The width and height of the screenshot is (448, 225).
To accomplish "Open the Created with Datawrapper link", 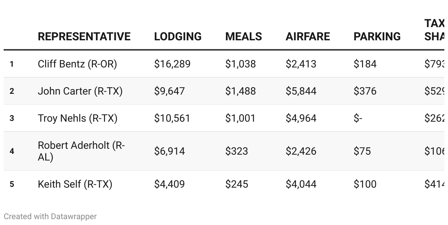I will coord(50,217).
